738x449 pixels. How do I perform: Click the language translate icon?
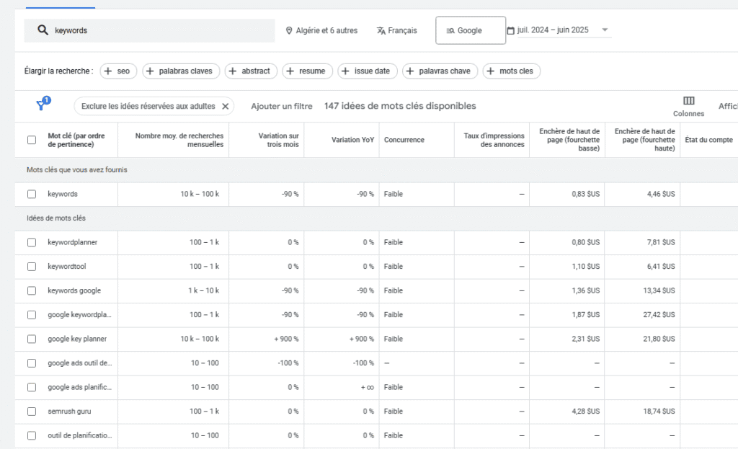pyautogui.click(x=381, y=31)
